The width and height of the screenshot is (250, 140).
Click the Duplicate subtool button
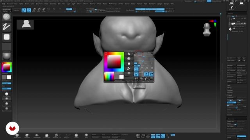[232, 77]
